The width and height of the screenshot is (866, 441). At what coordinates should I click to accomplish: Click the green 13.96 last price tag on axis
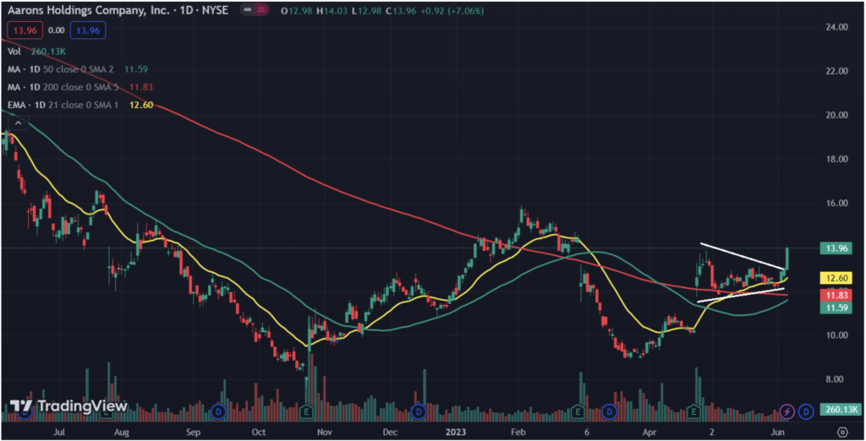pos(836,248)
